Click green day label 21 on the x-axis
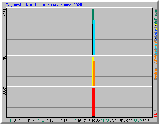 [102, 121]
